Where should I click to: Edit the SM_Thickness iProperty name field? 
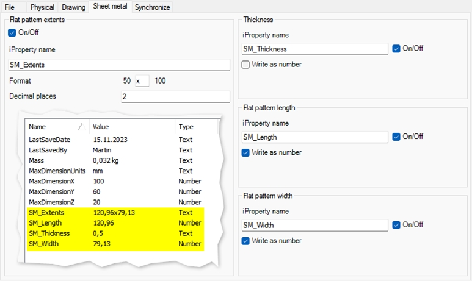tap(315, 49)
